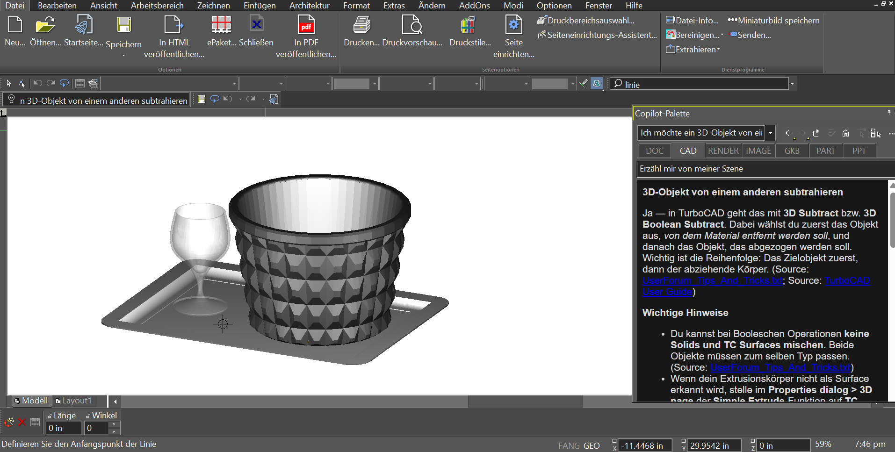Toggle the Länge lock field label
The height and width of the screenshot is (452, 895).
click(x=62, y=416)
